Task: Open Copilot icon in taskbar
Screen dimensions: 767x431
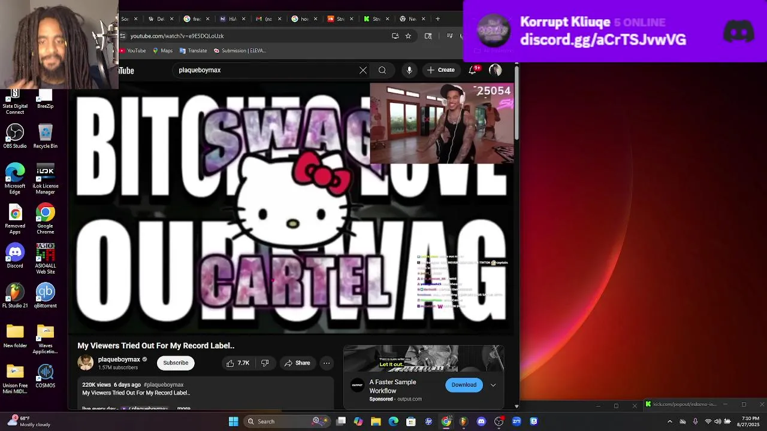Action: pyautogui.click(x=358, y=421)
